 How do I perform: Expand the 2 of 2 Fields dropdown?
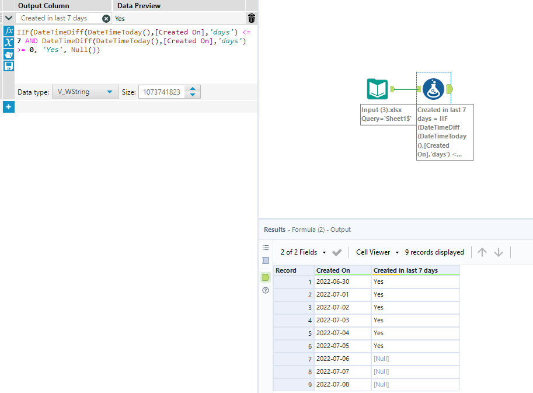click(x=303, y=252)
